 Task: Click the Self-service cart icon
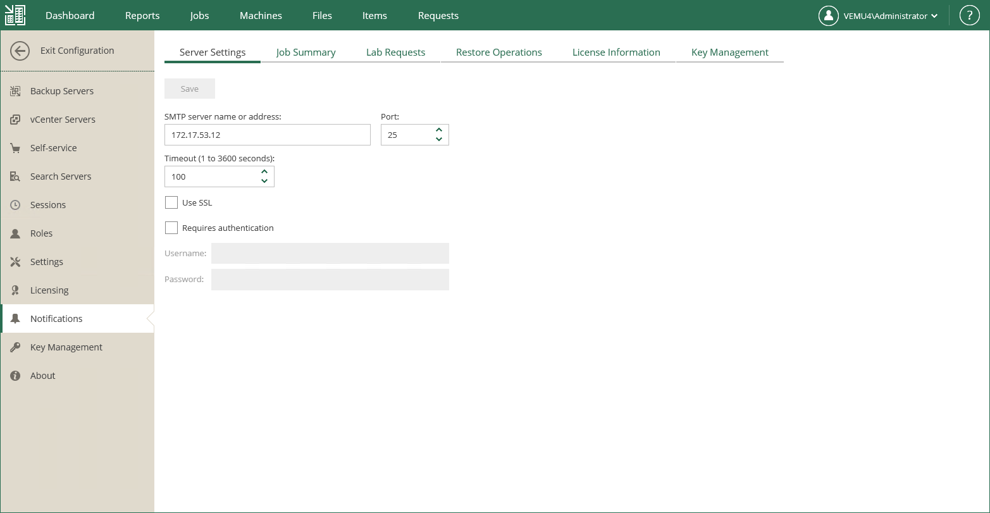pyautogui.click(x=15, y=148)
